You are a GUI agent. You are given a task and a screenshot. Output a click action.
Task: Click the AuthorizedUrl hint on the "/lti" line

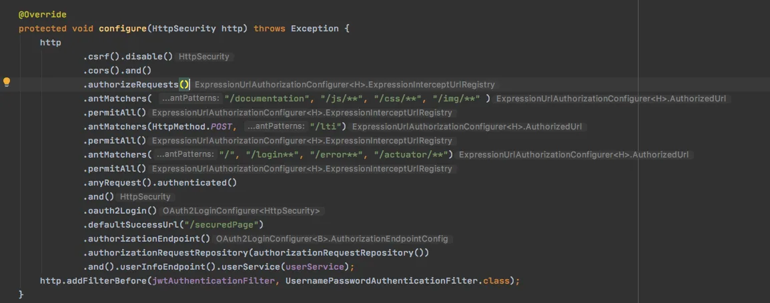click(x=467, y=127)
